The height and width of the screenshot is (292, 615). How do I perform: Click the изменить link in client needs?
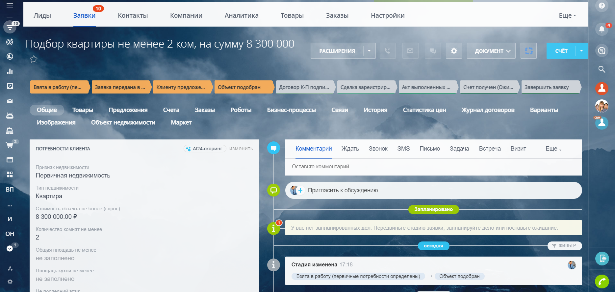pyautogui.click(x=241, y=149)
